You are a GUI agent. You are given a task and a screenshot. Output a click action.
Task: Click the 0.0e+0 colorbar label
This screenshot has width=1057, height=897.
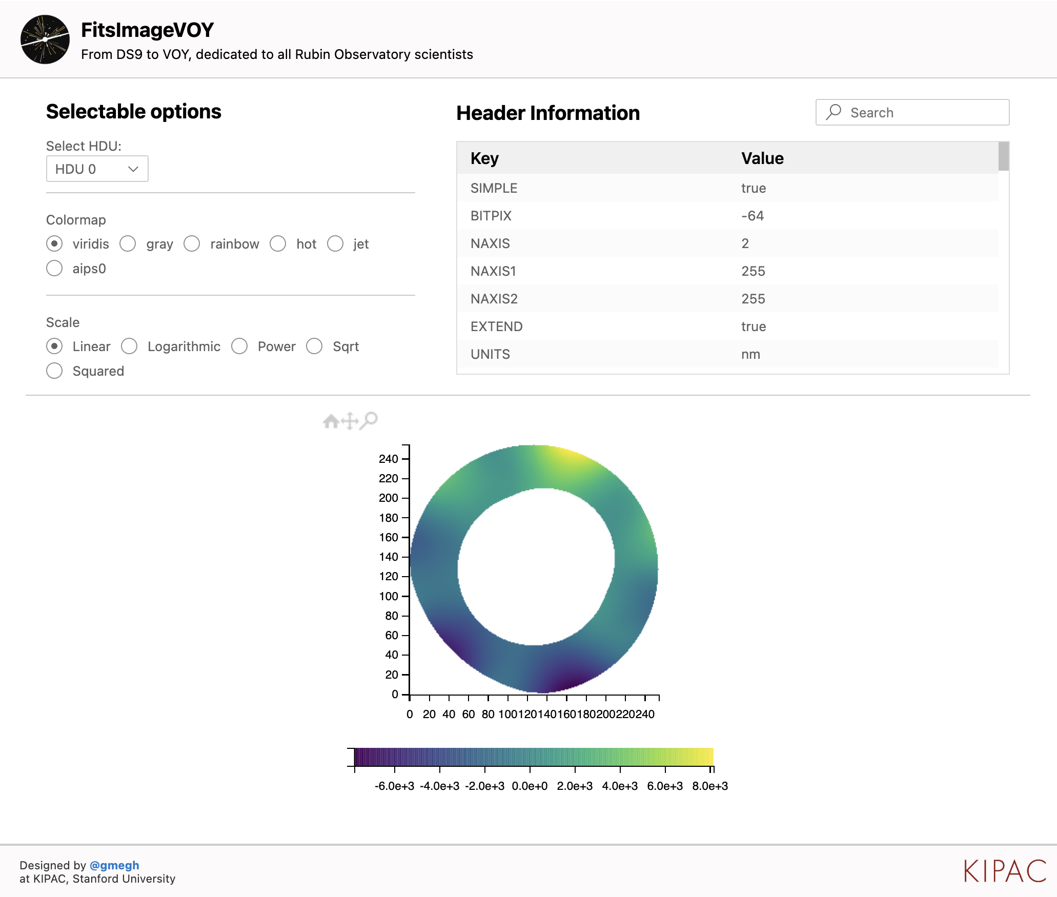[530, 786]
